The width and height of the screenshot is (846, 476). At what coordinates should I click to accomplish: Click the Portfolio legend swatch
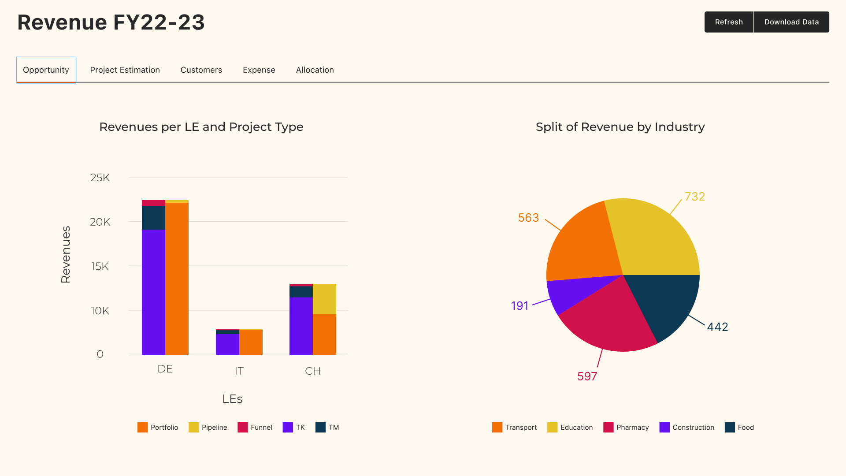[x=142, y=427]
